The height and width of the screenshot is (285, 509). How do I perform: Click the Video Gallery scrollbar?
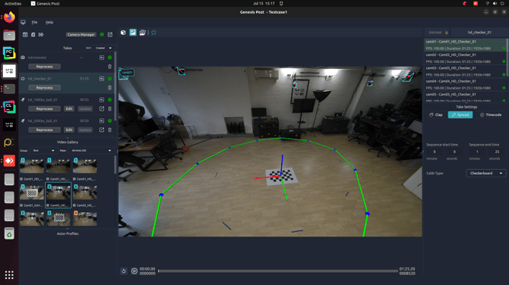coord(115,164)
